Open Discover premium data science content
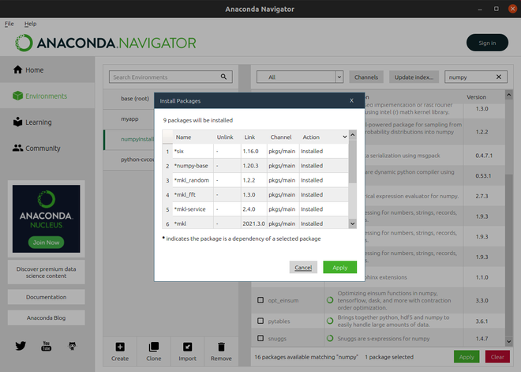This screenshot has height=372, width=521. (47, 272)
